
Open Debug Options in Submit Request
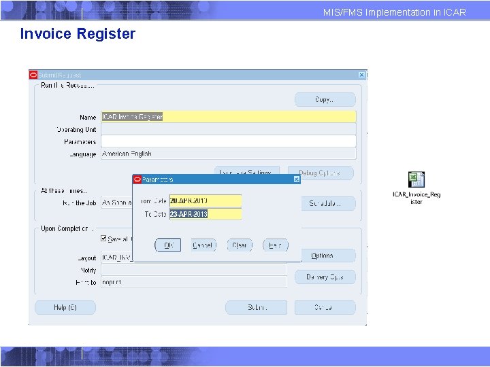(x=321, y=173)
